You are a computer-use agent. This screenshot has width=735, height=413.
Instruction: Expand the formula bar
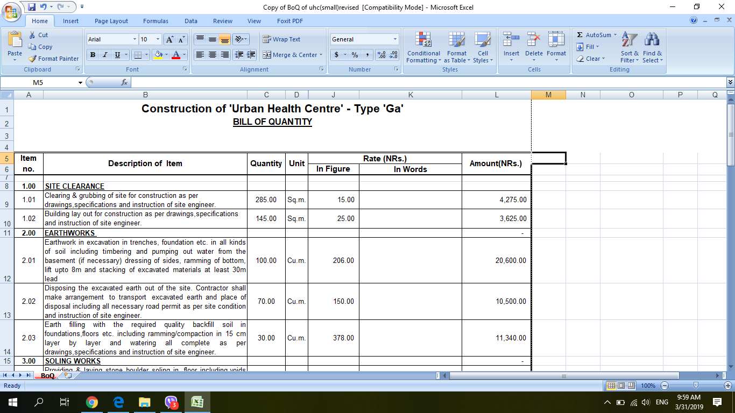pos(730,82)
